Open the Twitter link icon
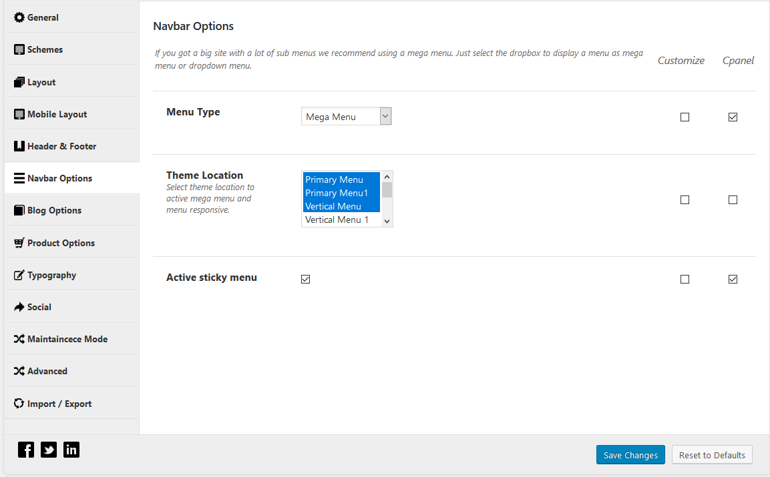The image size is (770, 477). 49,450
